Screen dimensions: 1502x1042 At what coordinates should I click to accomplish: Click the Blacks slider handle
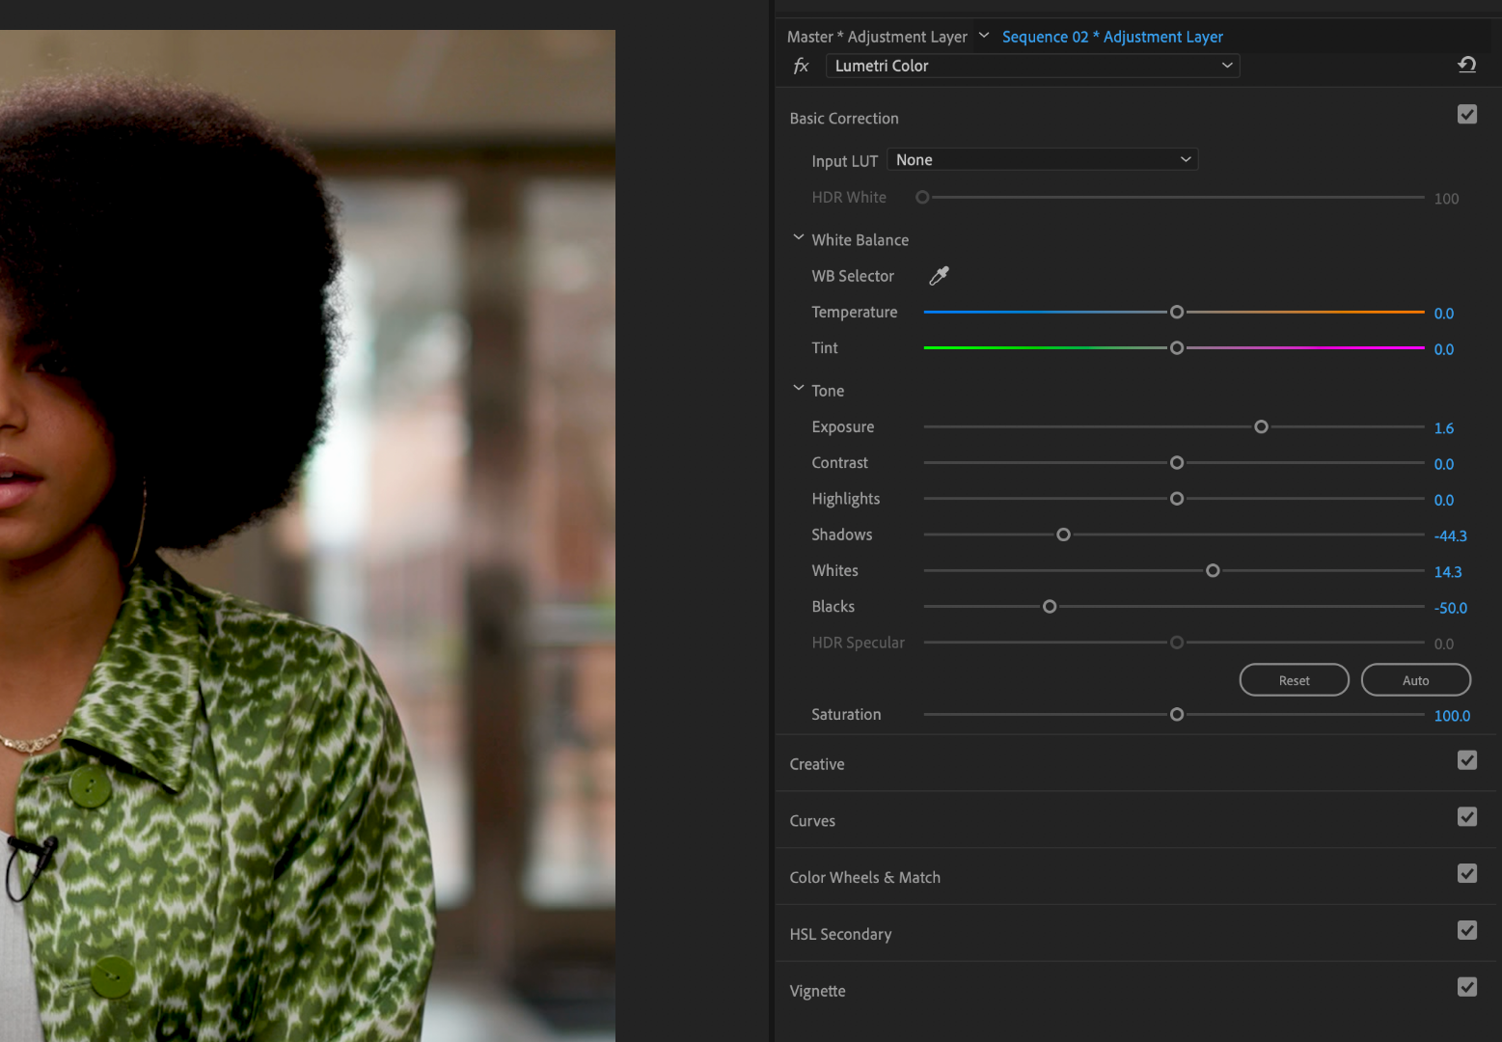(1050, 607)
